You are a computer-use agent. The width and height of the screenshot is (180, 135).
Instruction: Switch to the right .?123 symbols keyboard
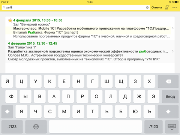click(153, 127)
